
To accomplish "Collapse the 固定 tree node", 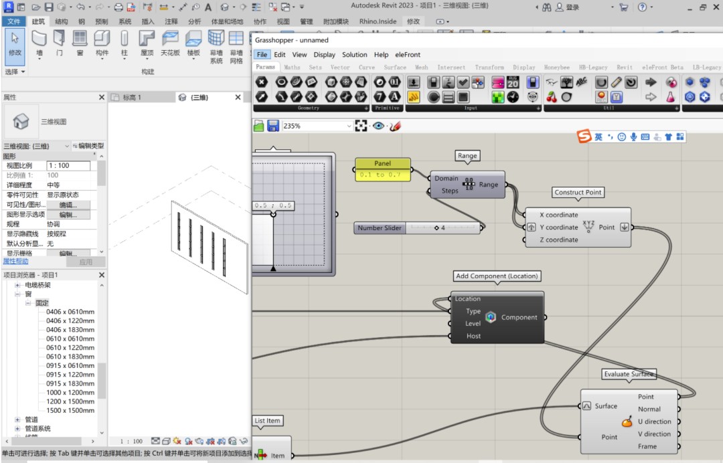I will point(28,302).
